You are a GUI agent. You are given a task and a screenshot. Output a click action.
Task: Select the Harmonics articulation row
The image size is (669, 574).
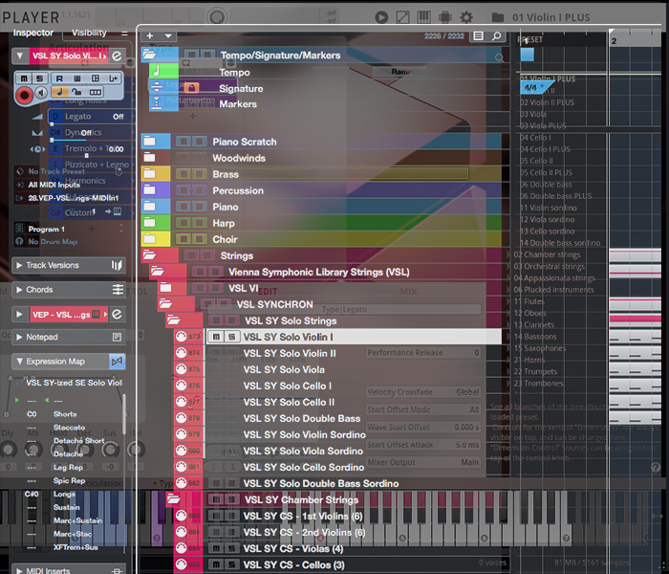pos(92,181)
